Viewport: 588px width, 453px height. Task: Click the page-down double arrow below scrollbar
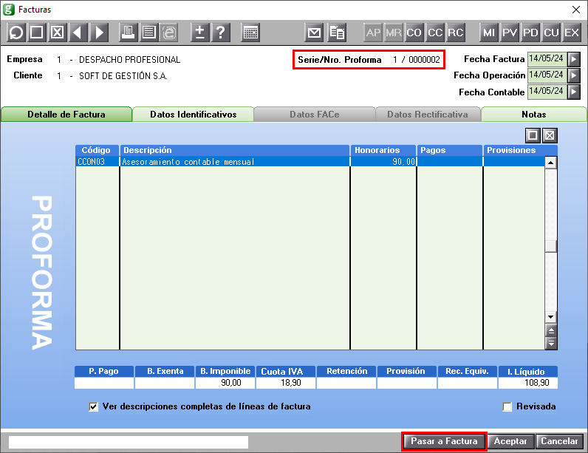[551, 343]
